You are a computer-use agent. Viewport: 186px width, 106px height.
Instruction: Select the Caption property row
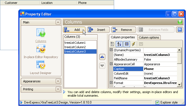[128, 69]
